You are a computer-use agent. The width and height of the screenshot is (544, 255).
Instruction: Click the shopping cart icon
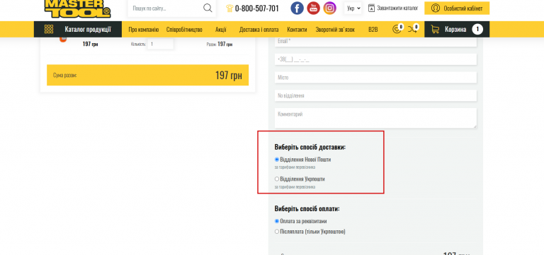point(435,30)
